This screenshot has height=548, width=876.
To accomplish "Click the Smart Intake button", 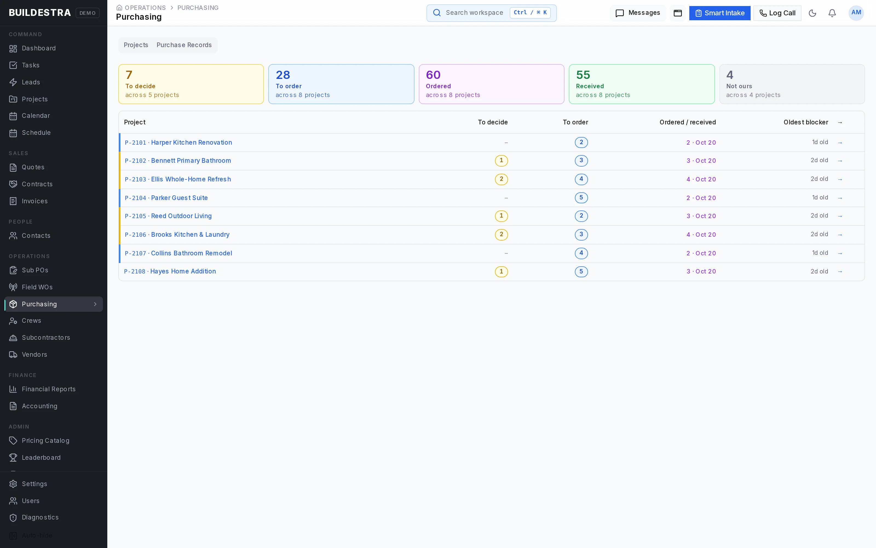I will (x=720, y=13).
